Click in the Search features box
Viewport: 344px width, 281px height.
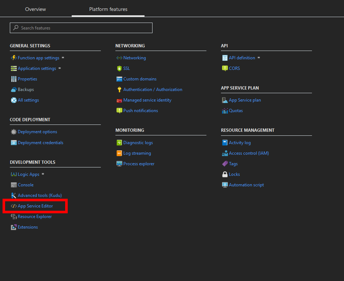click(84, 28)
